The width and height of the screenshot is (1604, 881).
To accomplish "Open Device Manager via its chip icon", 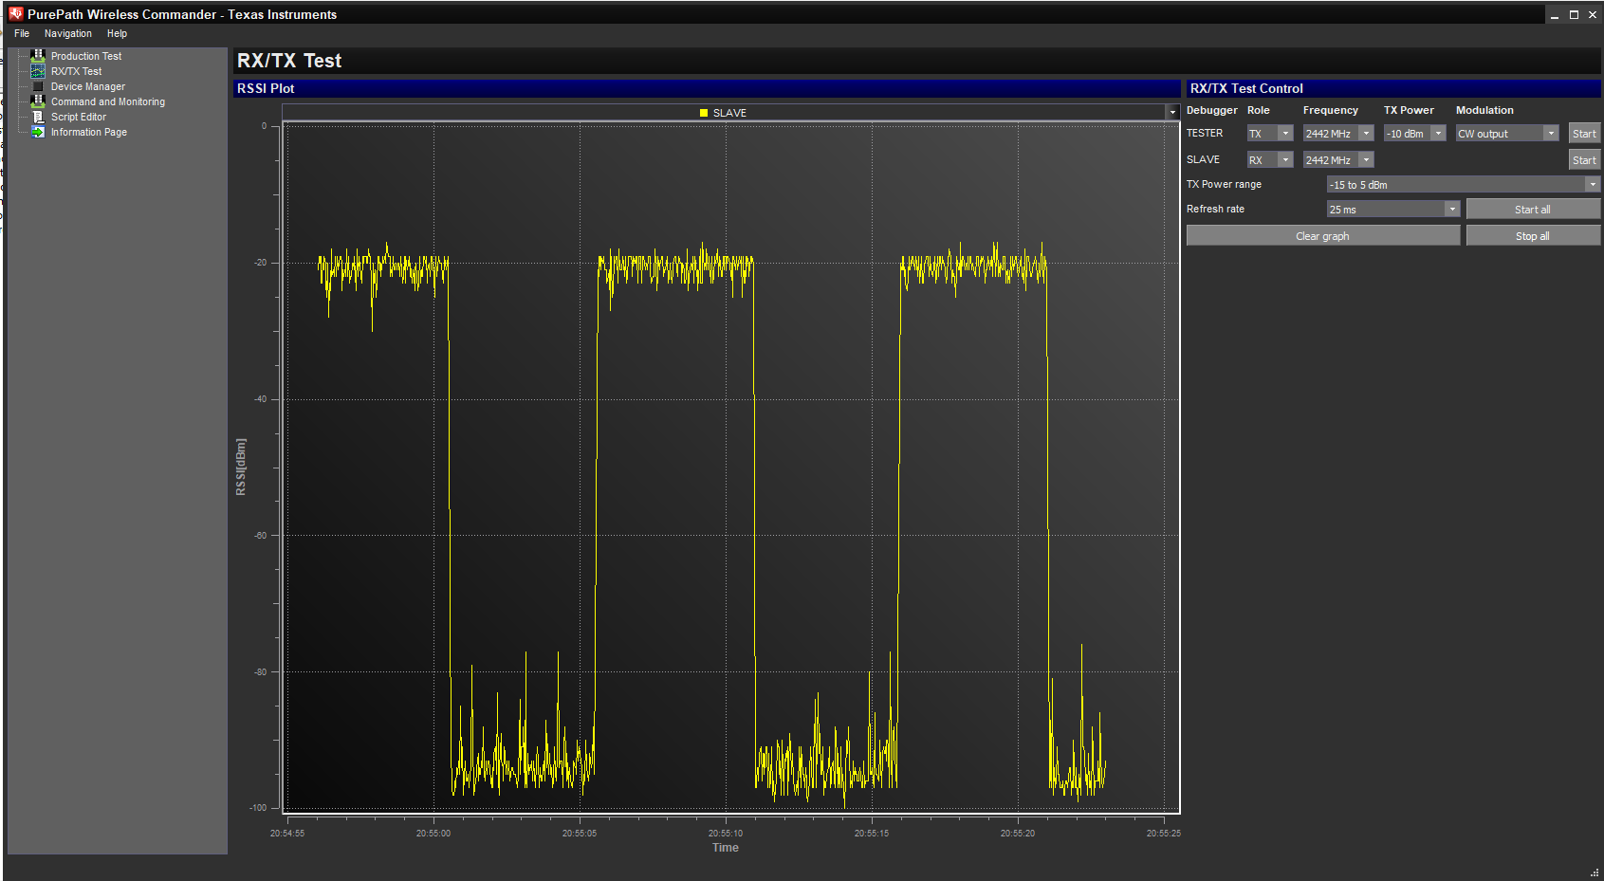I will [x=38, y=86].
